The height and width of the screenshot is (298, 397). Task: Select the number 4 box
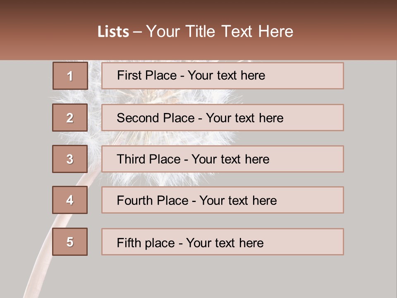[70, 200]
